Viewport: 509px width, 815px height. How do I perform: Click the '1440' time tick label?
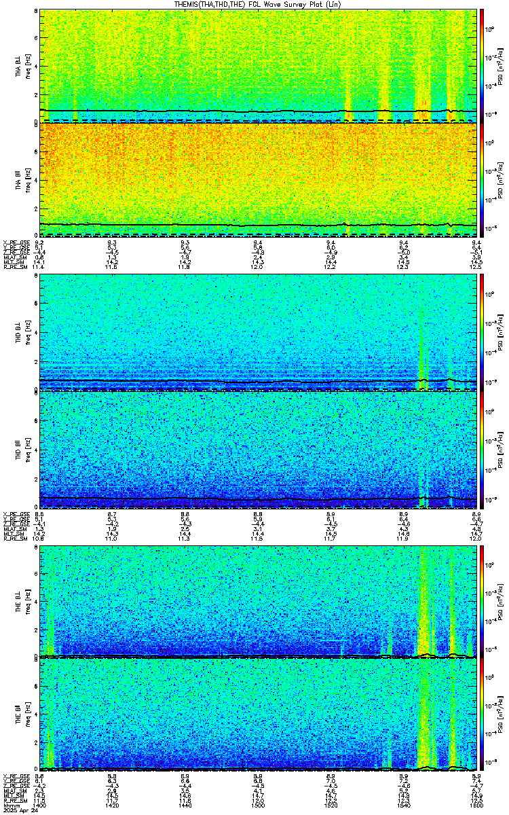(185, 806)
